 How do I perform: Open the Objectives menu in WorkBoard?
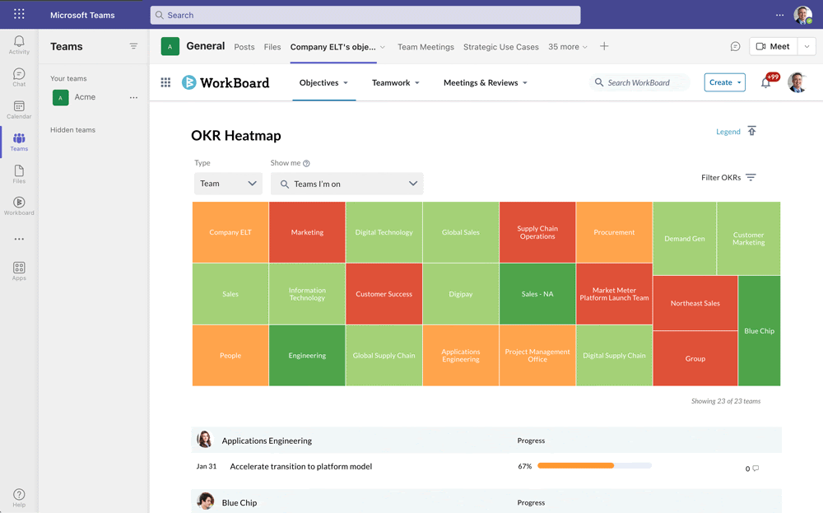pyautogui.click(x=323, y=82)
